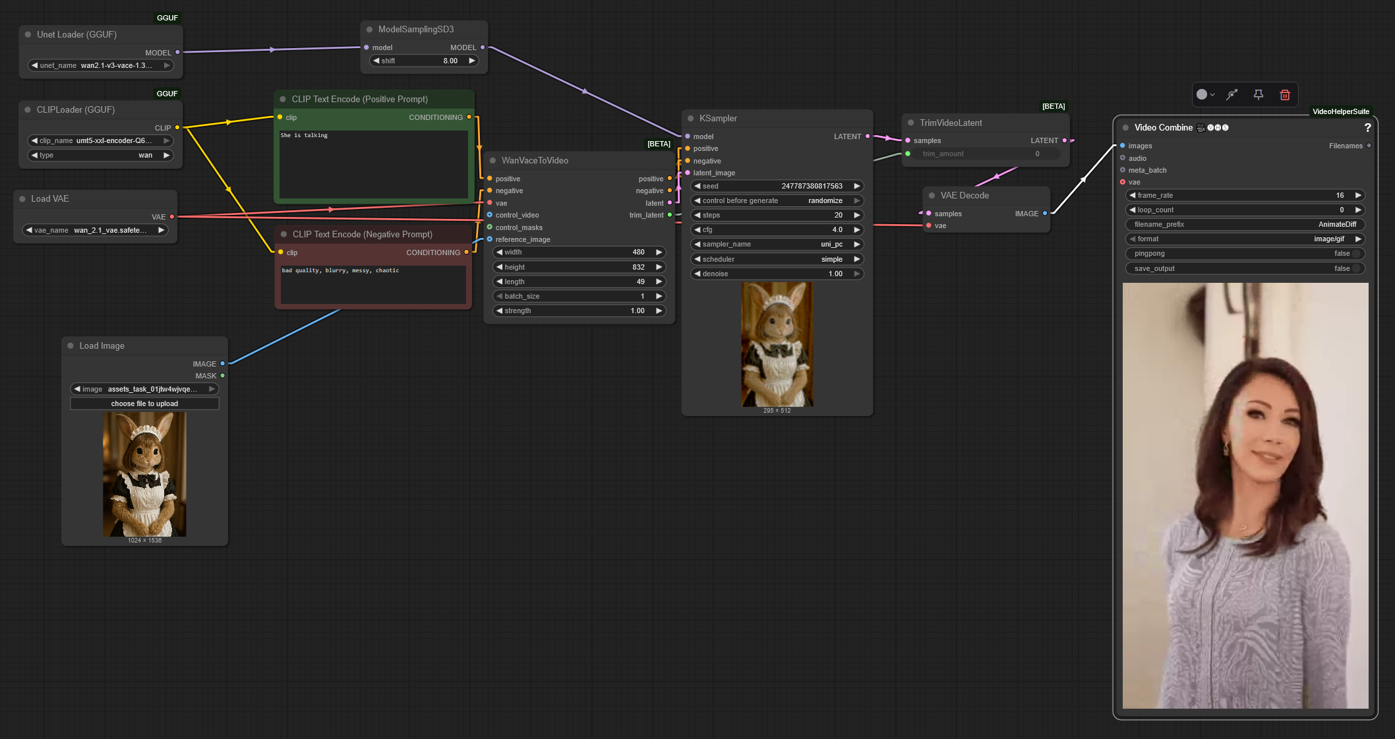Viewport: 1395px width, 739px height.
Task: Increase the height value with right arrow
Action: [659, 268]
